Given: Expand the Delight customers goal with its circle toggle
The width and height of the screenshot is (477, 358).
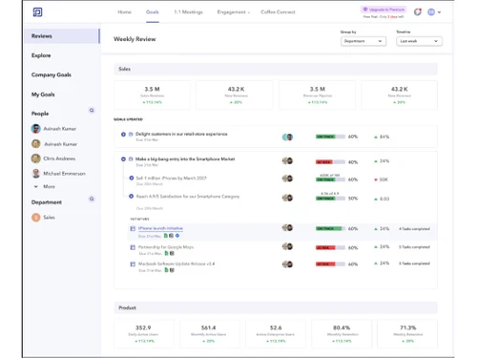Looking at the screenshot, I should click(123, 135).
